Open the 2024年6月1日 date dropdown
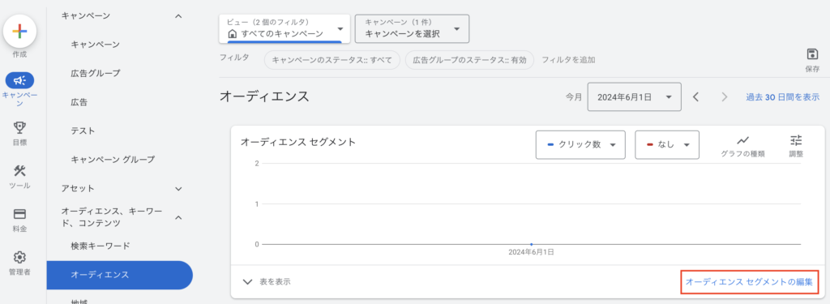The image size is (830, 304). click(634, 97)
